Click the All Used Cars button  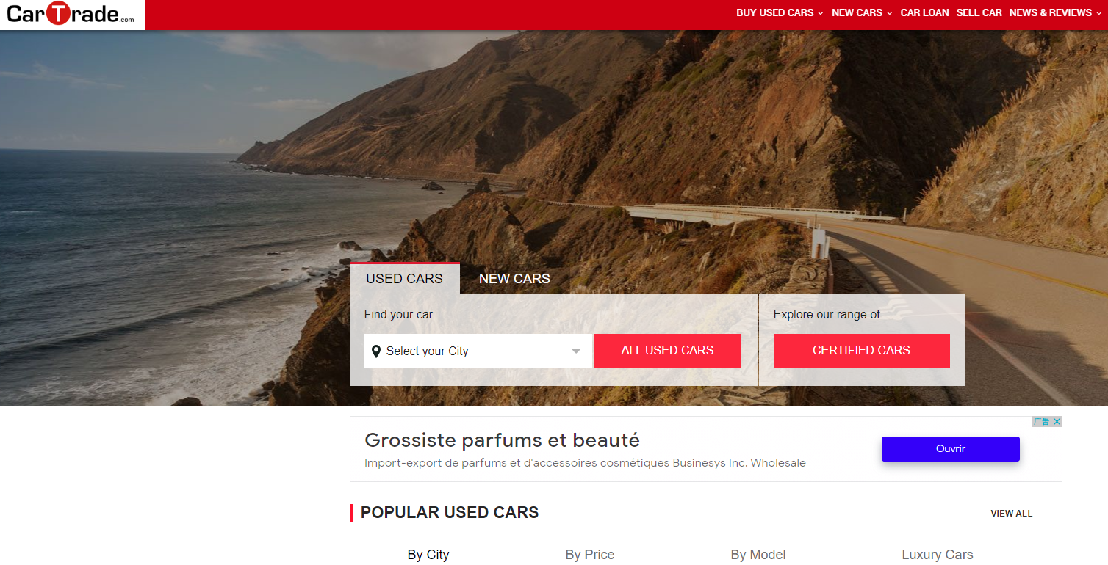667,351
